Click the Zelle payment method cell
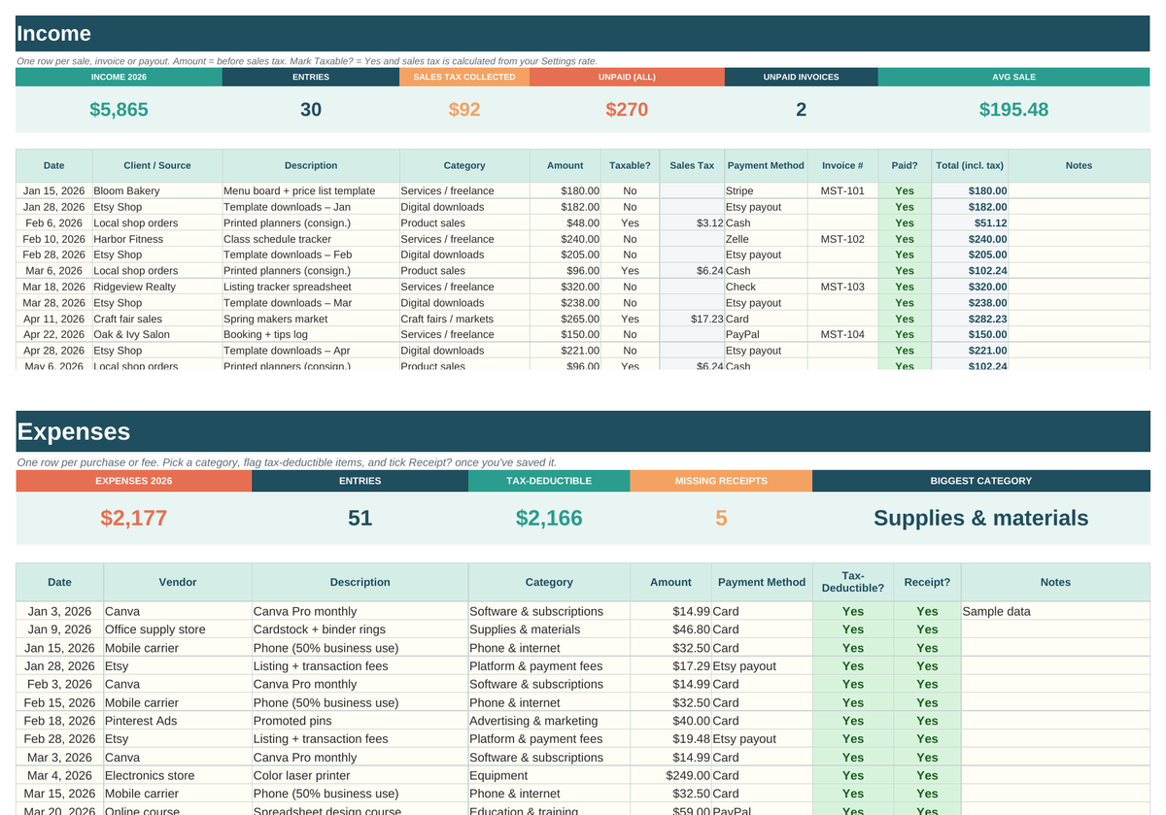This screenshot has width=1166, height=815. [x=766, y=239]
